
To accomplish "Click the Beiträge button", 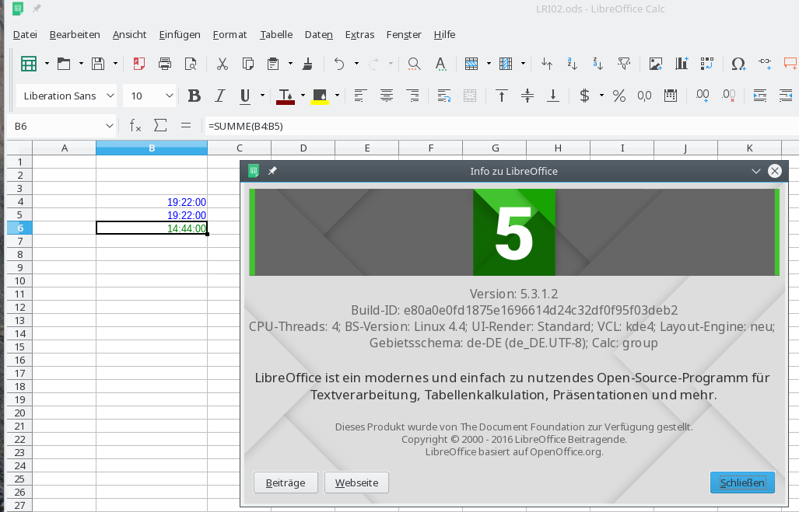I will (x=286, y=482).
